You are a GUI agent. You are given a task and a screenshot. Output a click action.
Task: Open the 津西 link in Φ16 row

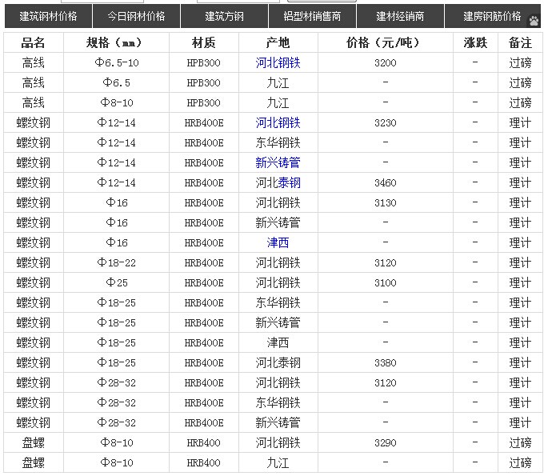[x=278, y=242]
